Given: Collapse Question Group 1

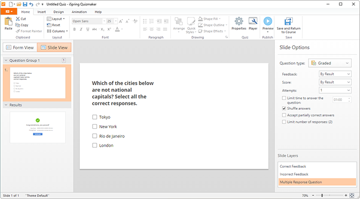Looking at the screenshot, I should point(6,60).
